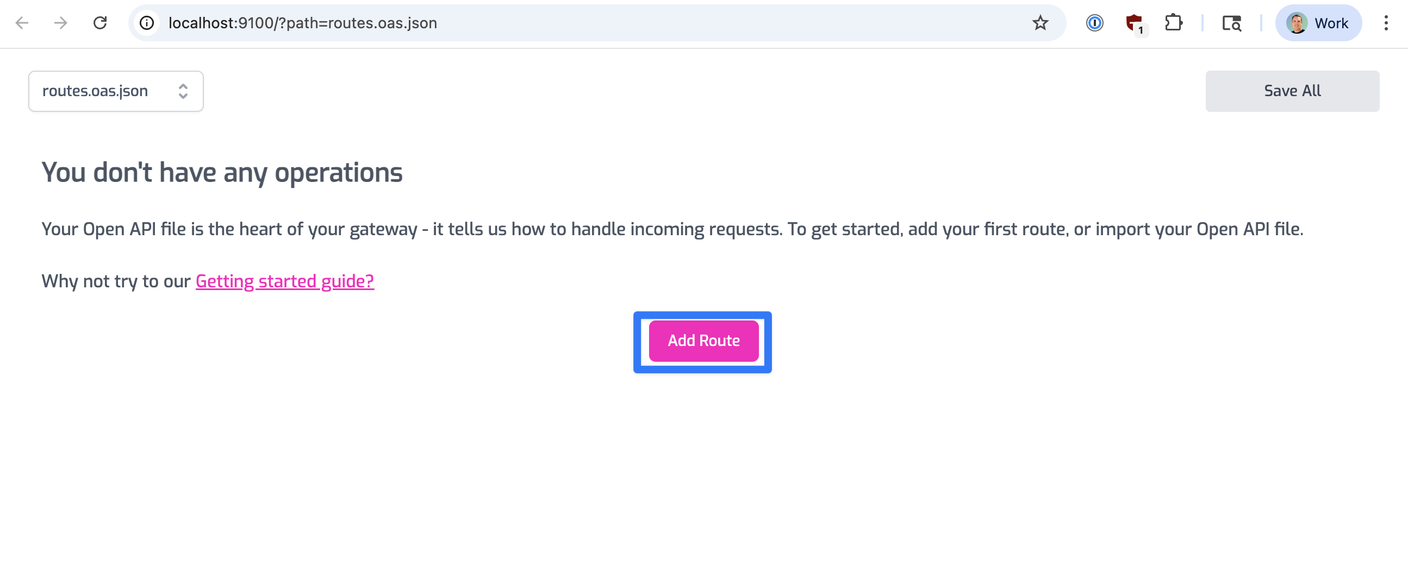
Task: Open the Extensions puzzle menu
Action: (1173, 23)
